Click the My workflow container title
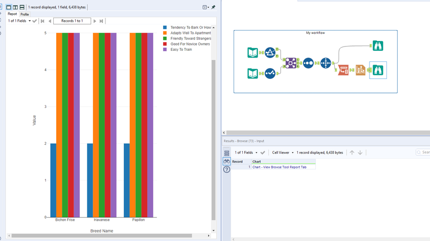Screen dimensions: 430x241 coord(315,32)
